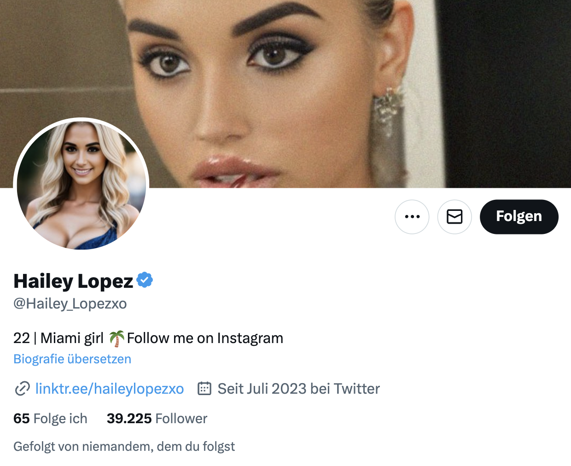
Task: Click the chain link icon
Action: [22, 389]
